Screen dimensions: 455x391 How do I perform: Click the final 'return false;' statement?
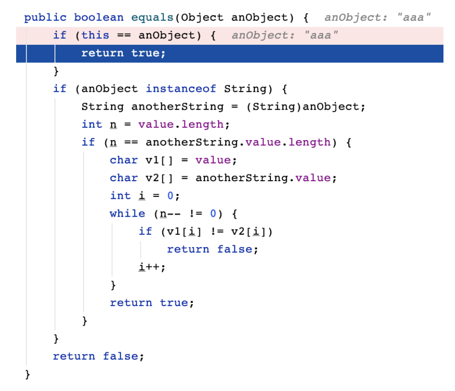pyautogui.click(x=98, y=356)
